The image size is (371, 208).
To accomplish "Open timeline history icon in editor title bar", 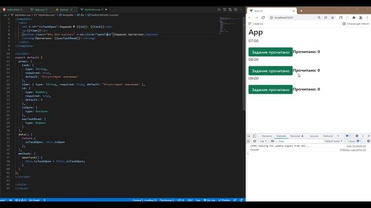I will (x=224, y=9).
